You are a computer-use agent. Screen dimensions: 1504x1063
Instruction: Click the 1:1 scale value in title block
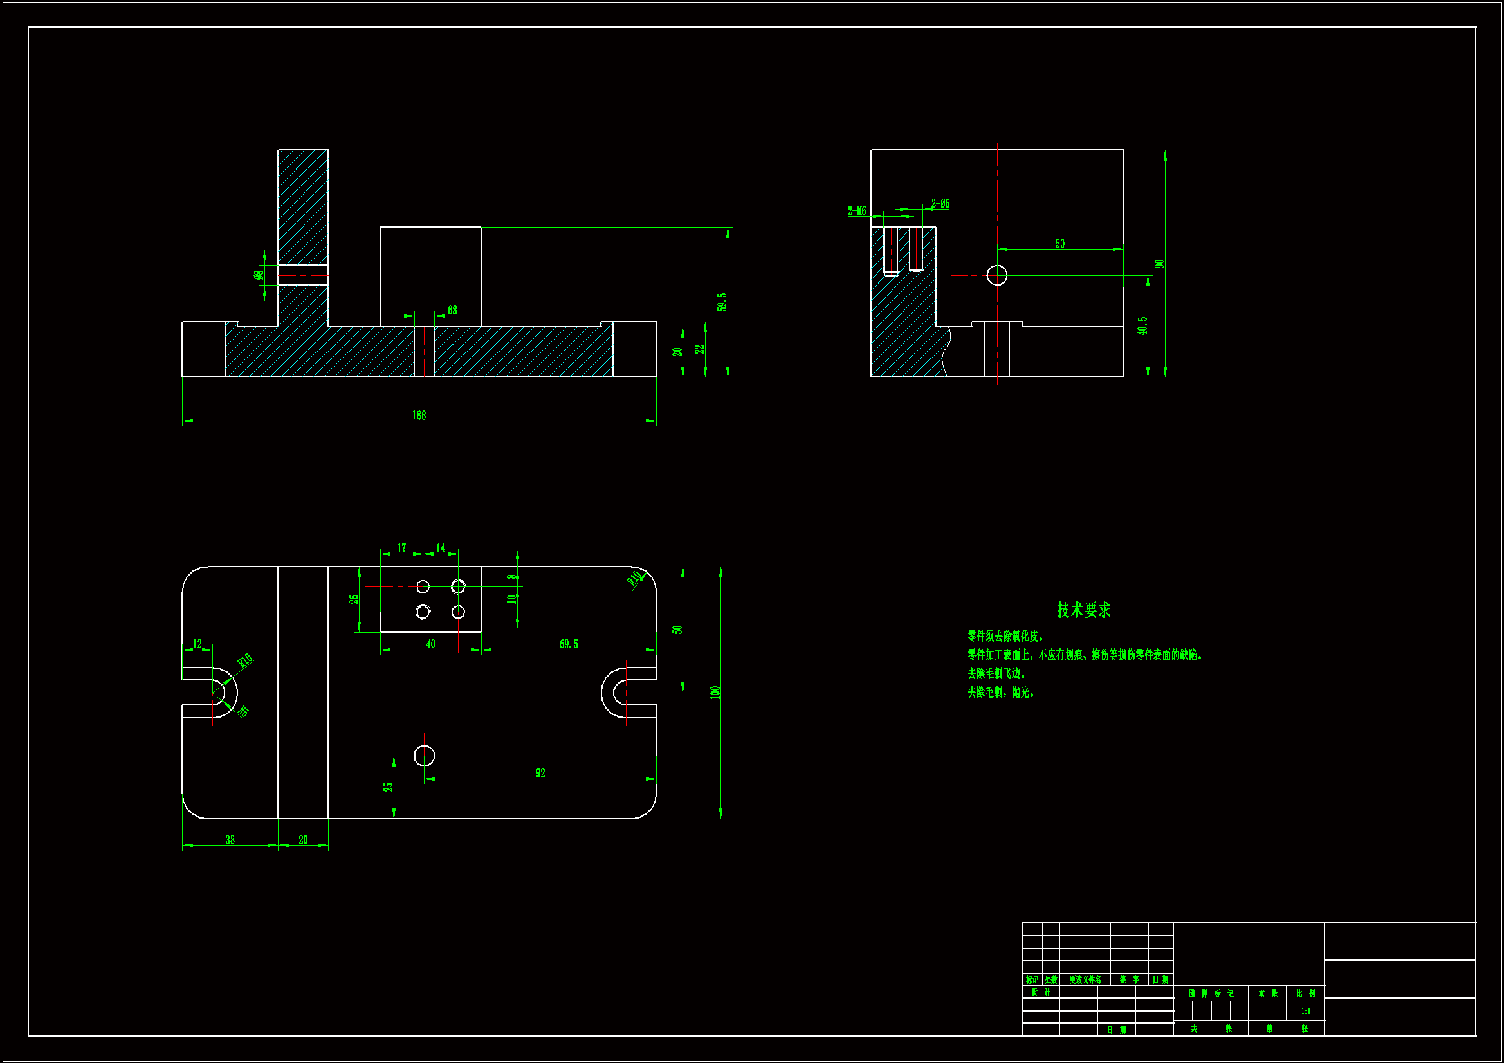1305,1012
